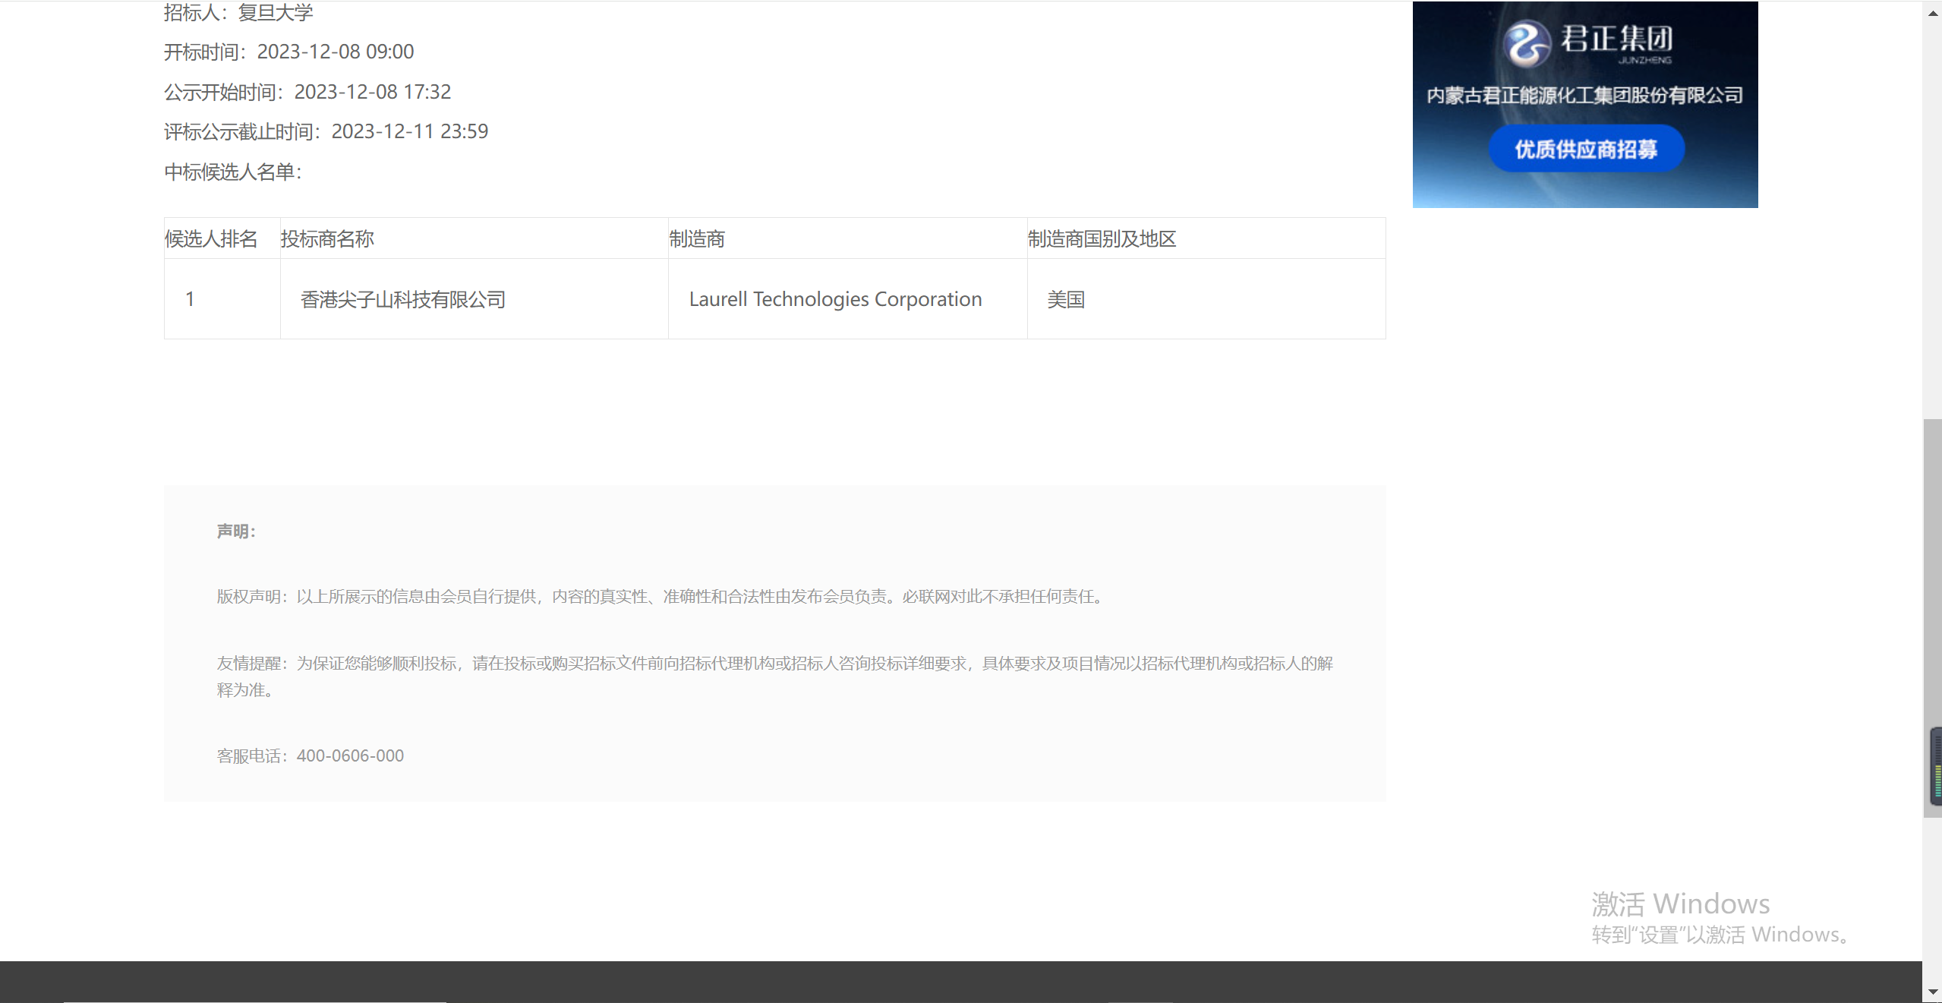Click the 优质供应商招募 button in the ad

(x=1586, y=149)
